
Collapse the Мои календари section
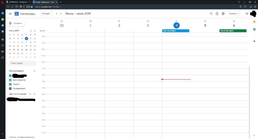pyautogui.click(x=34, y=71)
